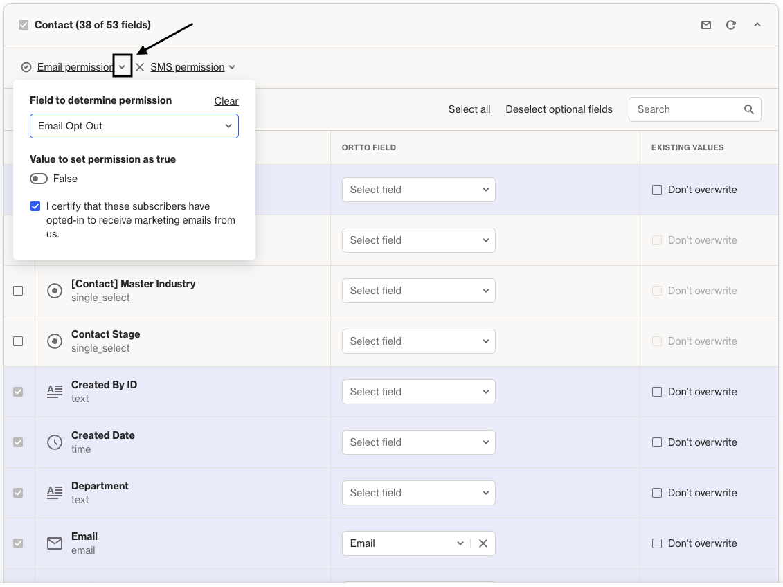Screen dimensions: 783x587
Task: Click the envelope icon for Email field
Action: click(x=55, y=543)
